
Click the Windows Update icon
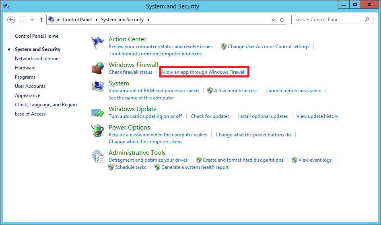pos(98,113)
